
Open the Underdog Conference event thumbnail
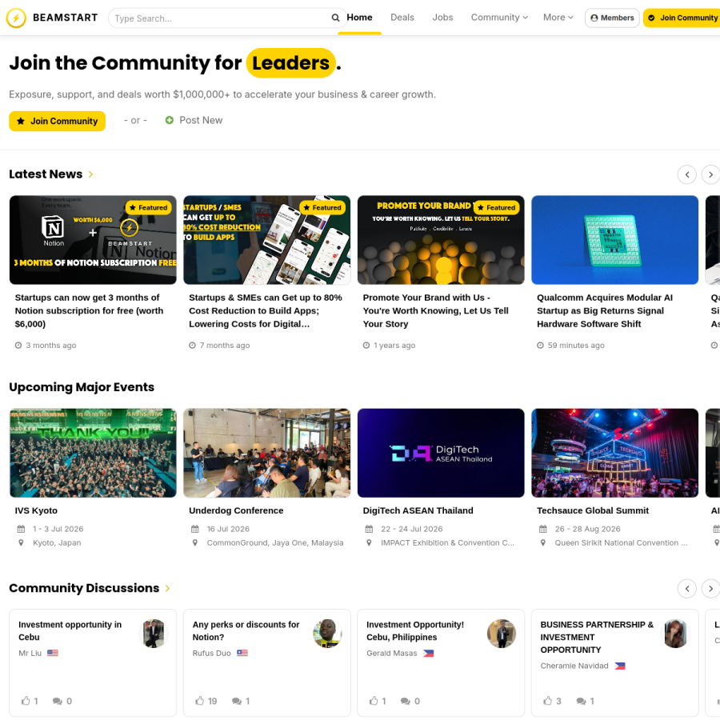pos(266,453)
